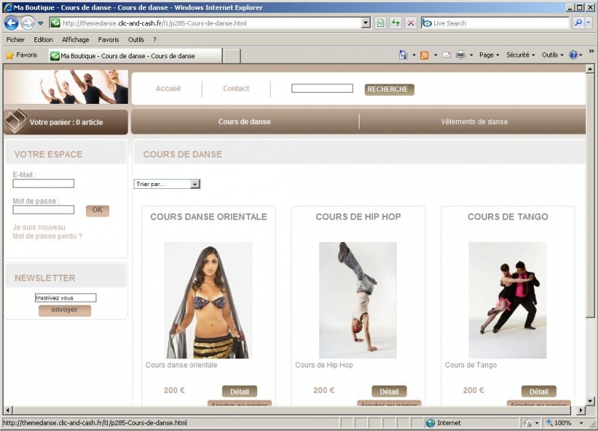Open the Favoris menu
The image size is (598, 431).
(108, 40)
